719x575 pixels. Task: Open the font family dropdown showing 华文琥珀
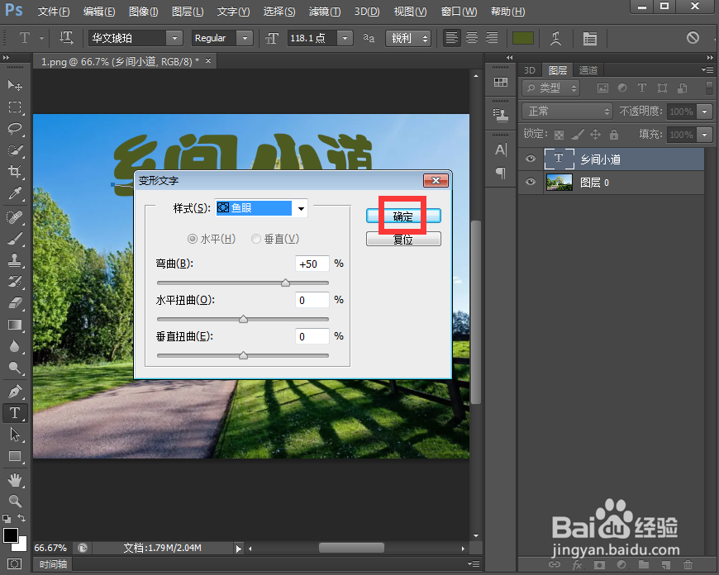174,38
